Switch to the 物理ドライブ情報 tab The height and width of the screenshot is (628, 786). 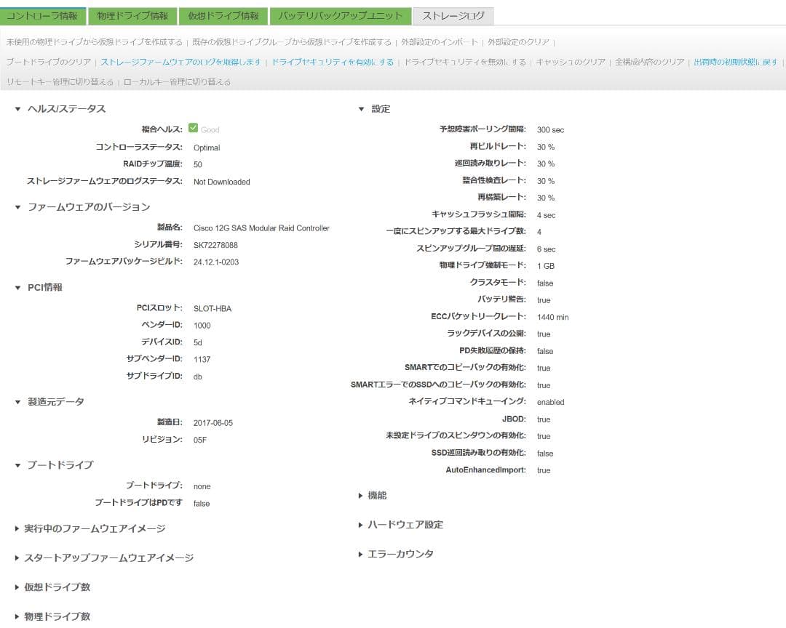pos(132,14)
